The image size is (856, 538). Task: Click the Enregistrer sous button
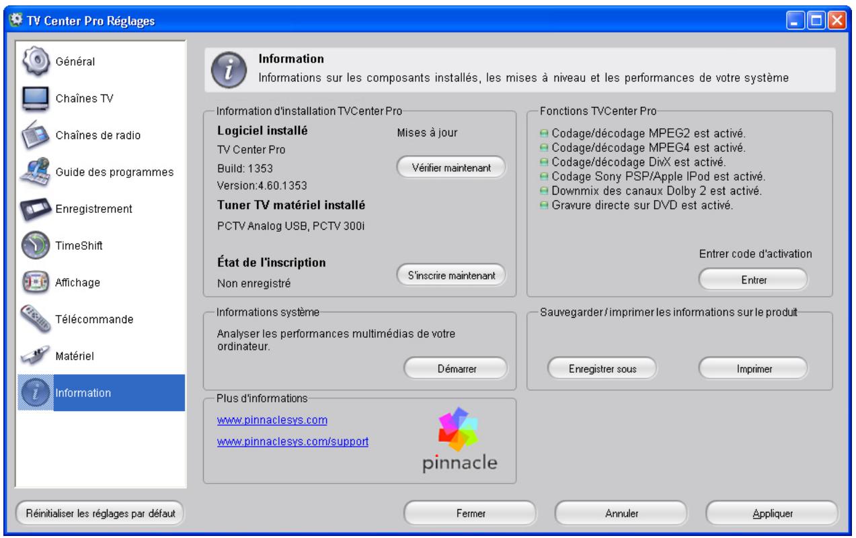coord(602,368)
